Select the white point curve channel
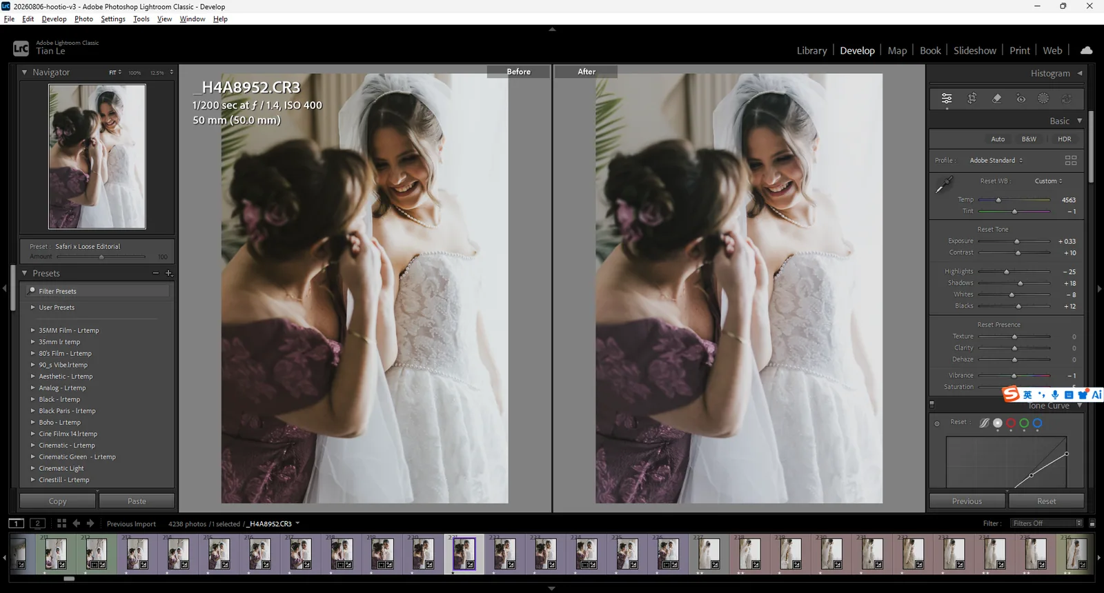1104x593 pixels. 998,423
